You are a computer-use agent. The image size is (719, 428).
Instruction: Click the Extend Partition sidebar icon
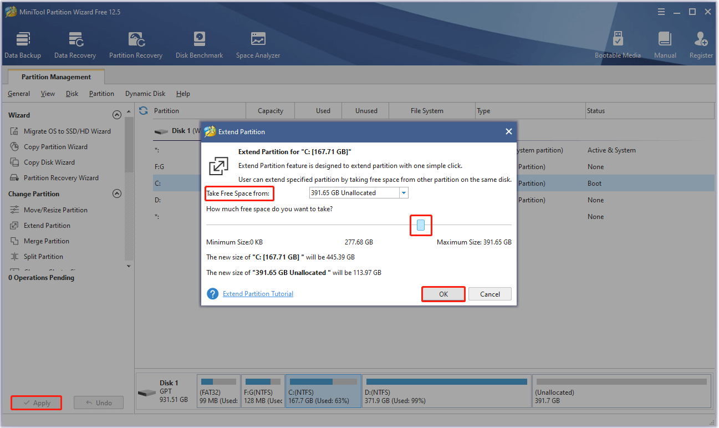click(14, 226)
